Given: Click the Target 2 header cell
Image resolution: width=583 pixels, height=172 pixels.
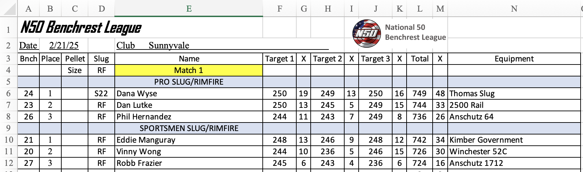Looking at the screenshot, I should (327, 59).
